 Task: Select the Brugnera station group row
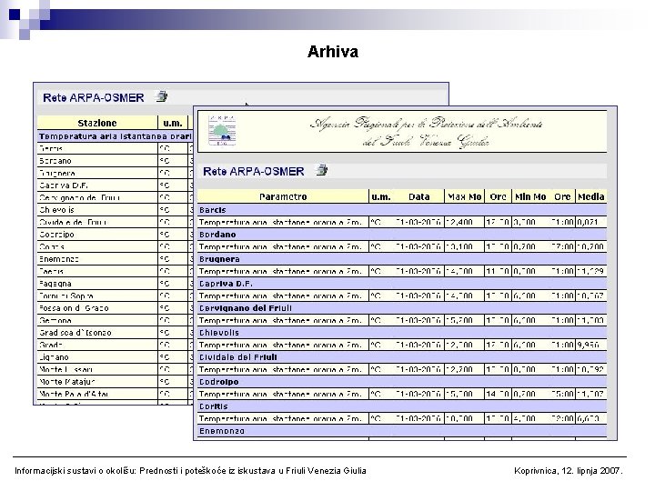pos(402,259)
